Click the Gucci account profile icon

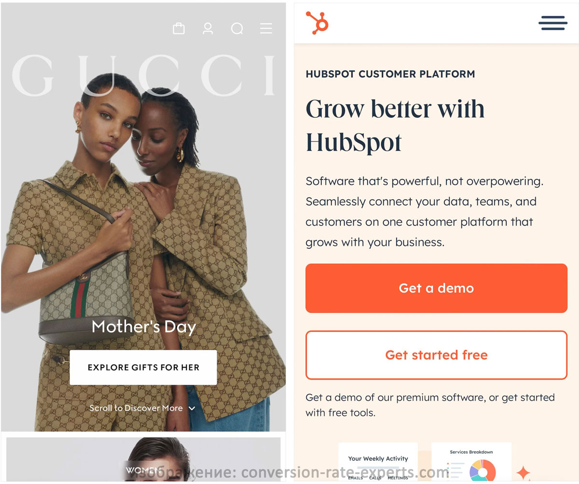point(208,28)
